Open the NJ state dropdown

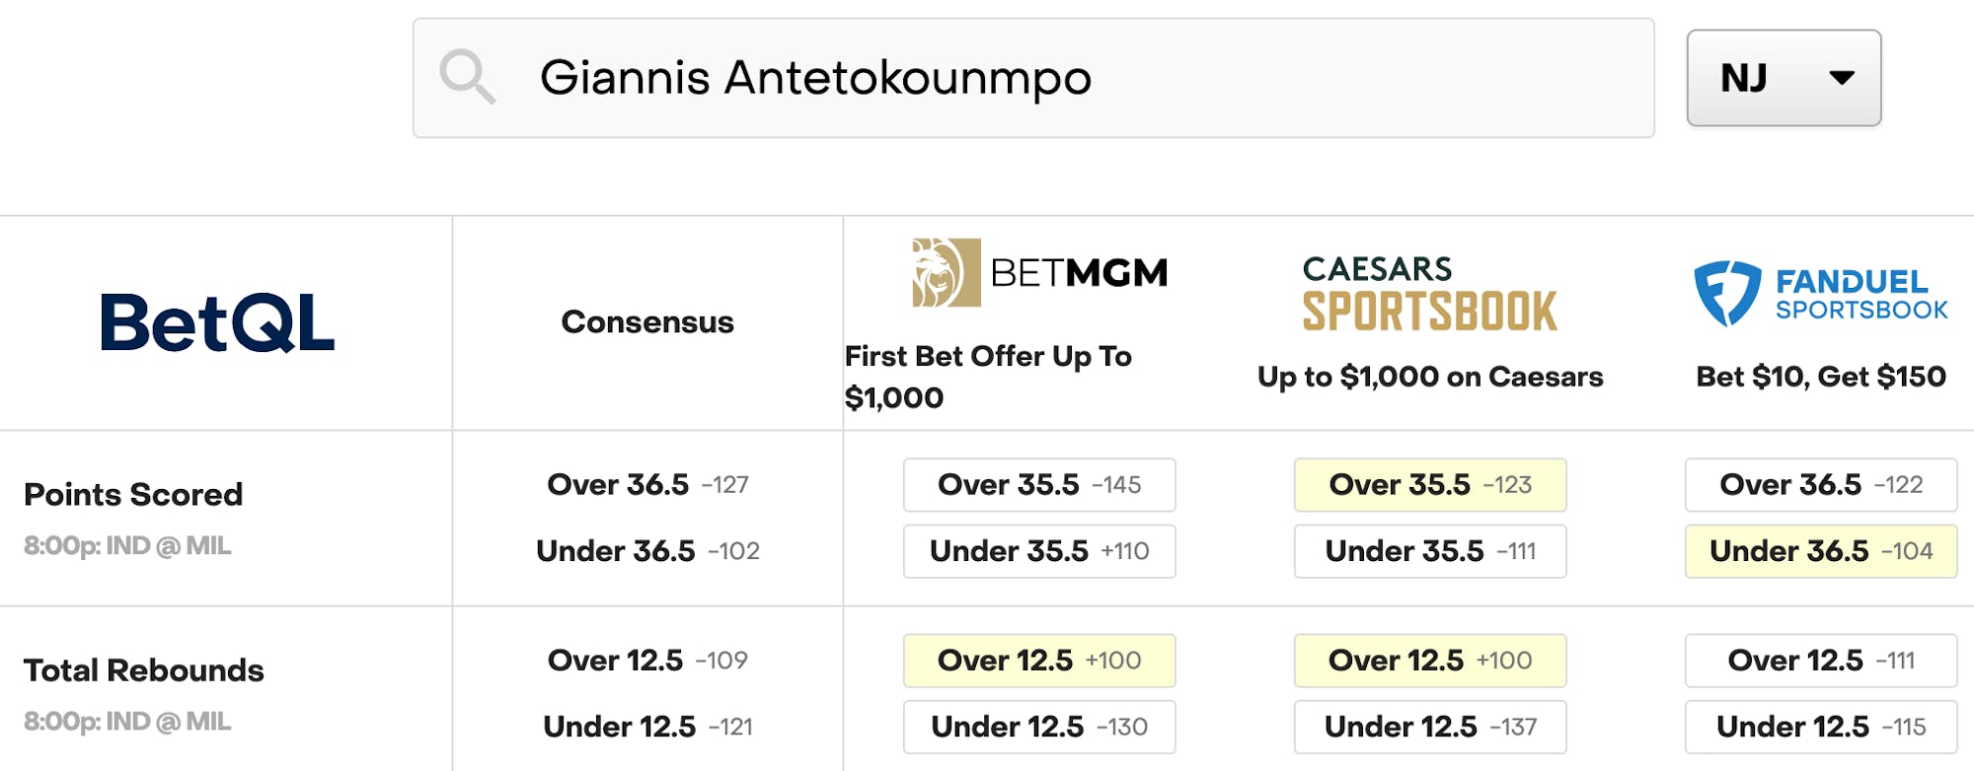(1784, 78)
